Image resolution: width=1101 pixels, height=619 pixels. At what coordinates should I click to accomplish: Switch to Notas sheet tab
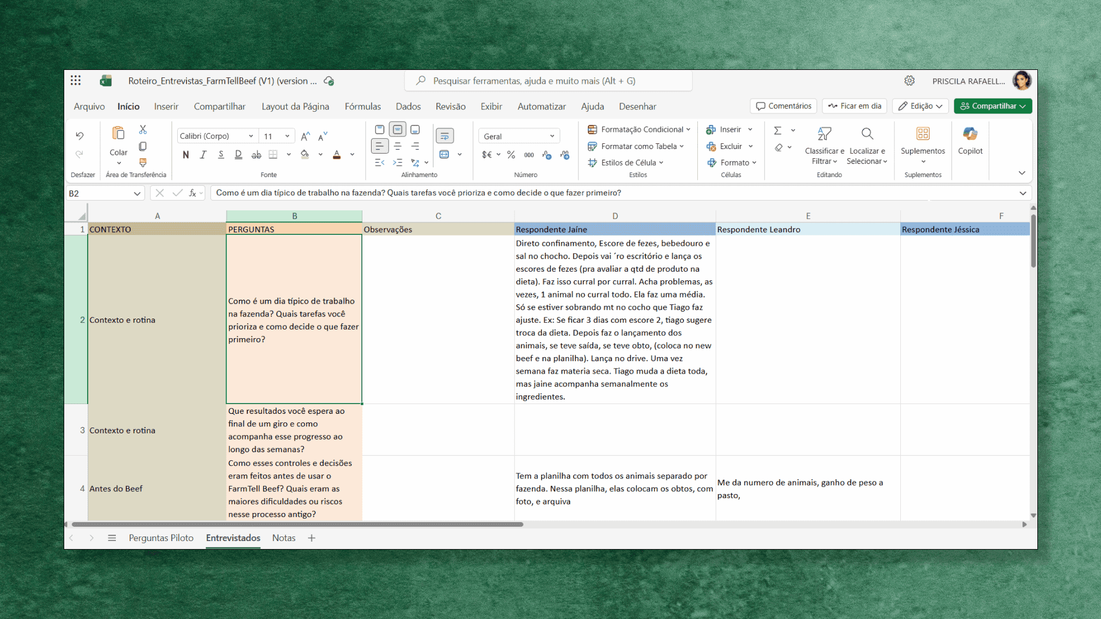(x=284, y=538)
